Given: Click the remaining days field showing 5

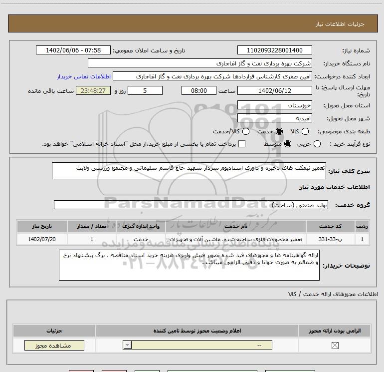Looking at the screenshot, I should pyautogui.click(x=145, y=90).
